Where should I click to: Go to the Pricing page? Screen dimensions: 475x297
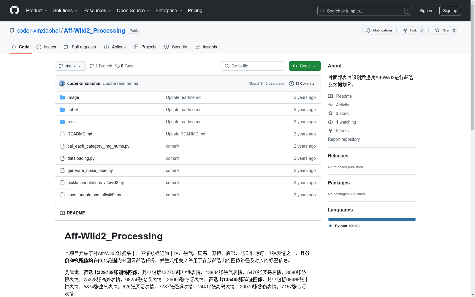[x=195, y=10]
